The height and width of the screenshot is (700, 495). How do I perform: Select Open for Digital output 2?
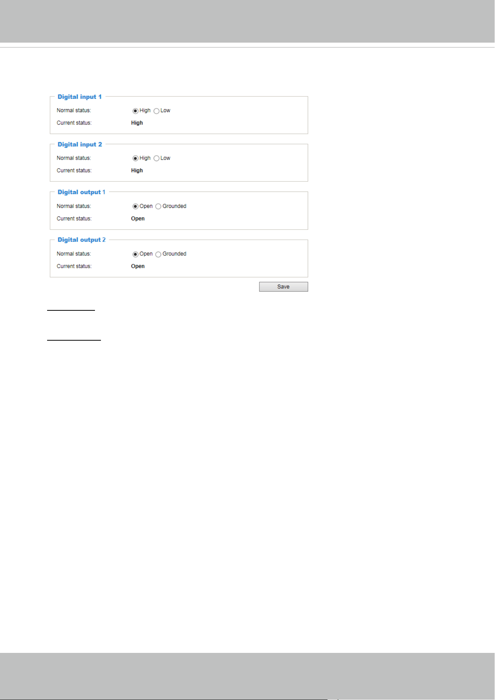(x=135, y=254)
